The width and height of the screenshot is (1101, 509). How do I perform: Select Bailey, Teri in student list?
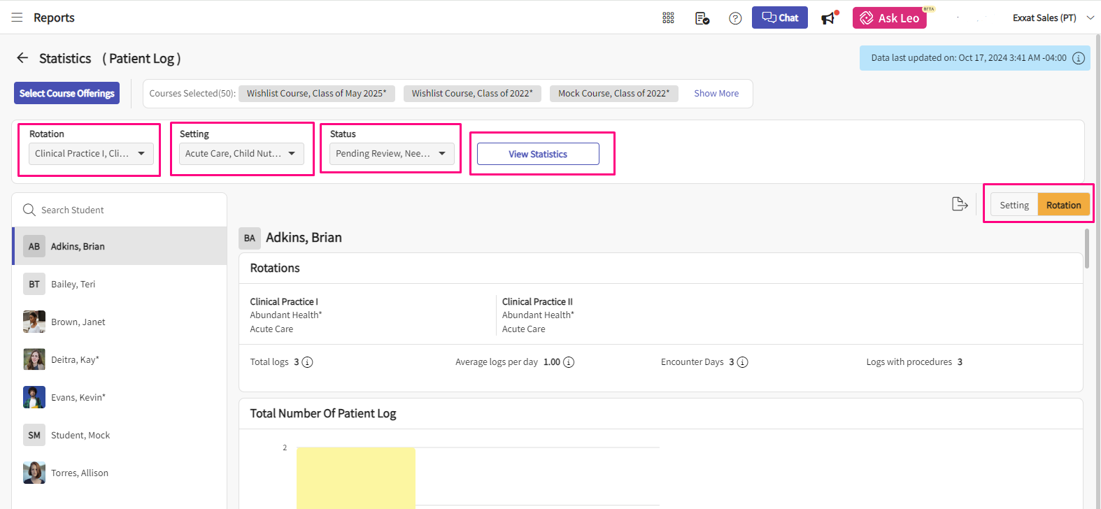point(73,285)
